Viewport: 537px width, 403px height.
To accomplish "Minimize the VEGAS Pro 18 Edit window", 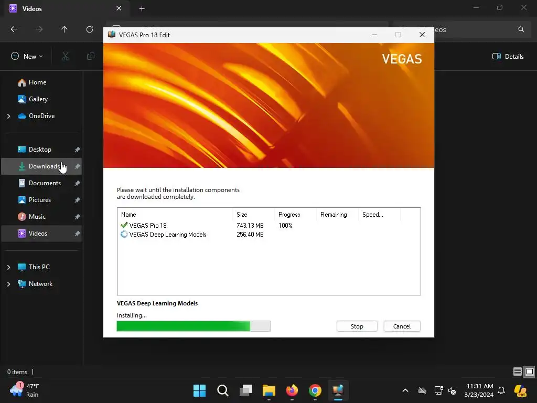I will pos(374,35).
